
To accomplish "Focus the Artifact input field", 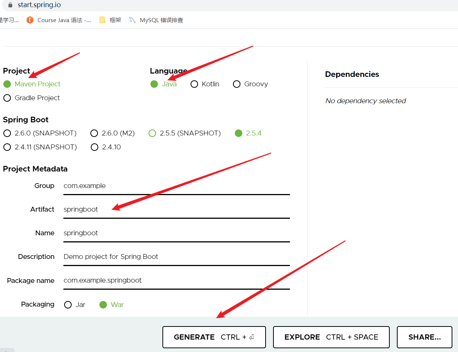I will click(177, 210).
